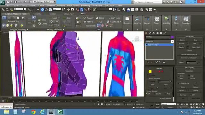Select Editable Poly in the modifier stack
This screenshot has width=205, height=115.
(160, 45)
